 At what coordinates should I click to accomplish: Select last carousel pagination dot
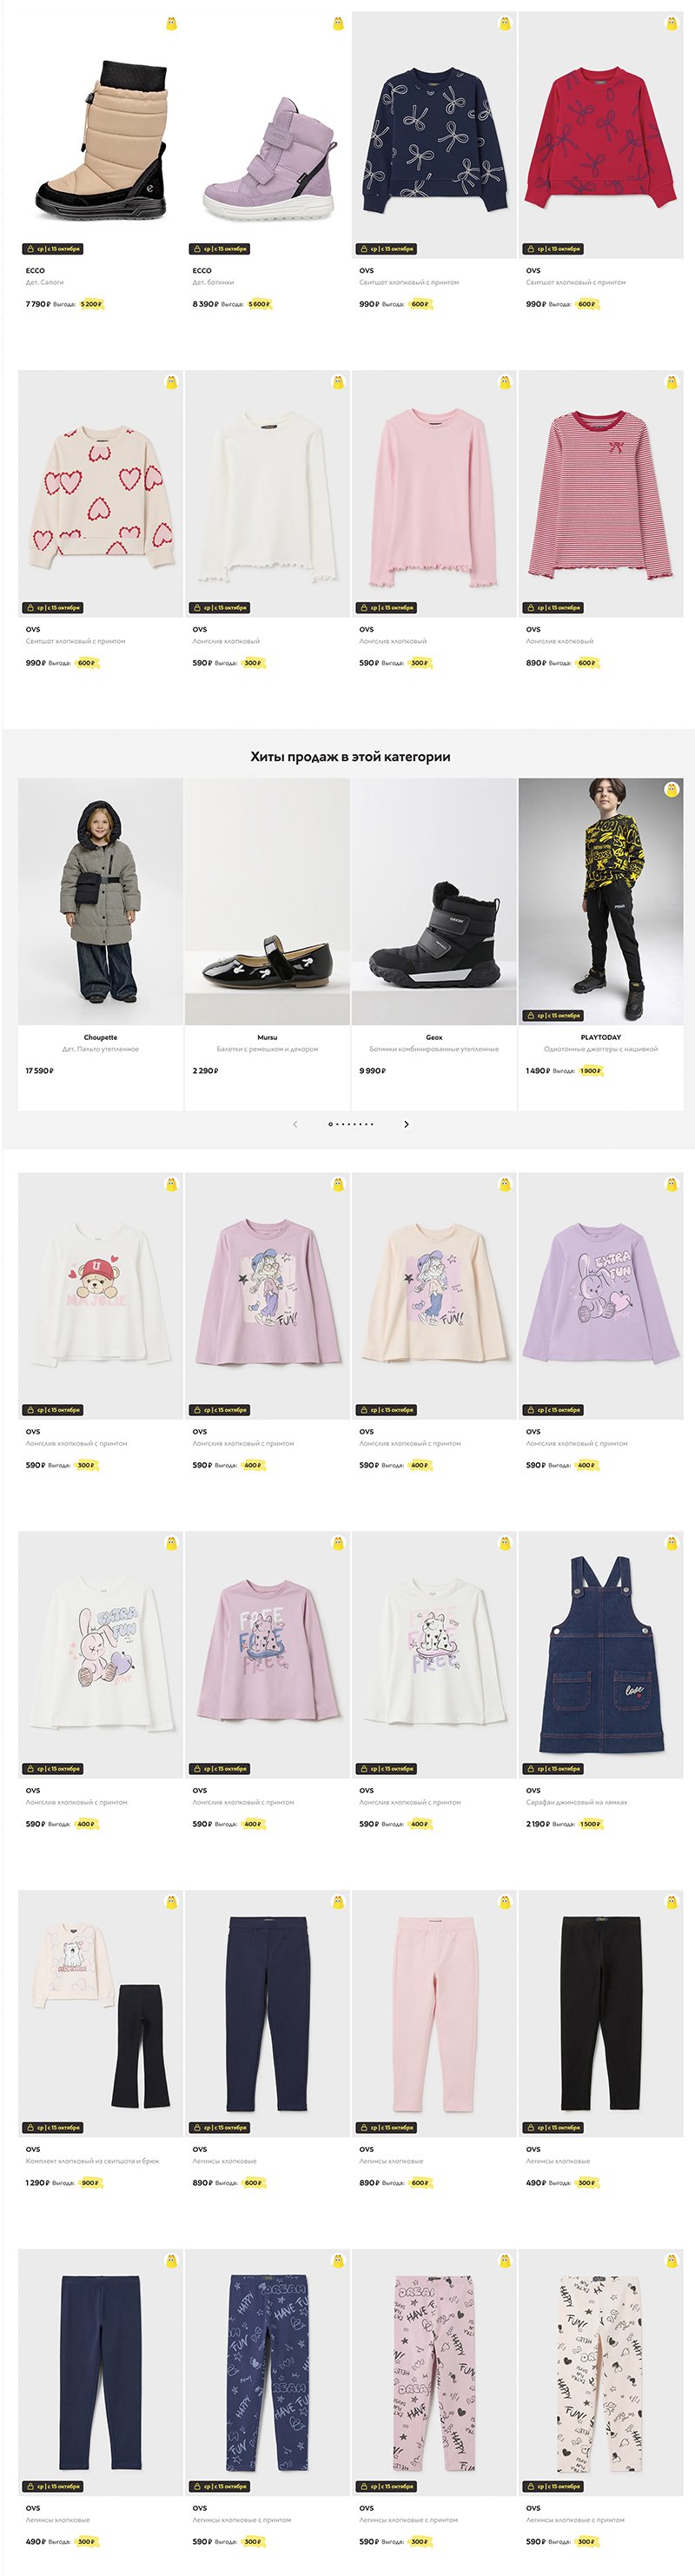372,1124
